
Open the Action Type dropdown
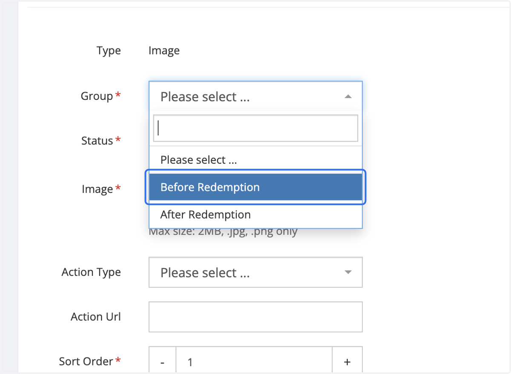(255, 272)
